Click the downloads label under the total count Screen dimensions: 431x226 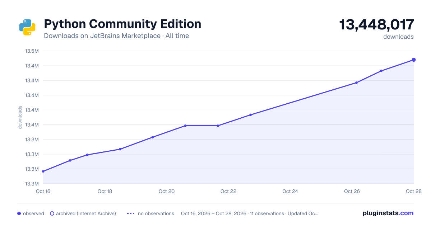click(398, 37)
